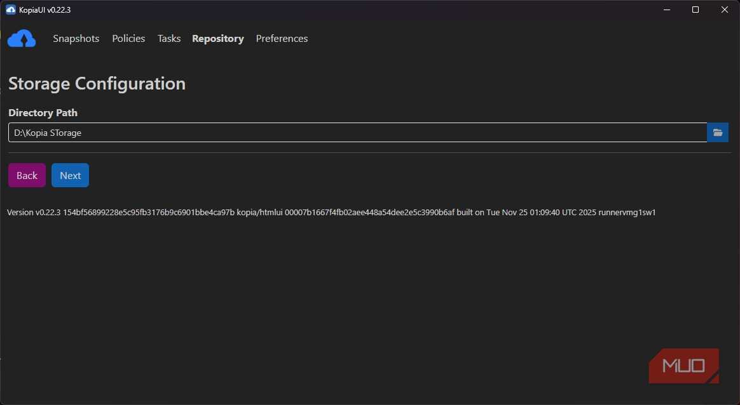
Task: Click the Directory Path label
Action: (43, 113)
